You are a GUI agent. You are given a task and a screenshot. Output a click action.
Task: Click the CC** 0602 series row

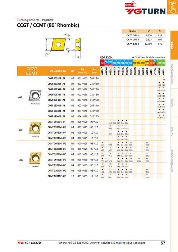click(x=143, y=36)
